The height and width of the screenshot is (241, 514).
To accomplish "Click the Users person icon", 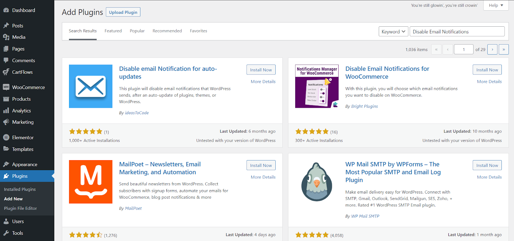I will 6,221.
